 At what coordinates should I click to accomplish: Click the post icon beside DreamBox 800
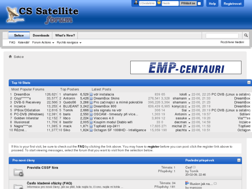click(91, 106)
